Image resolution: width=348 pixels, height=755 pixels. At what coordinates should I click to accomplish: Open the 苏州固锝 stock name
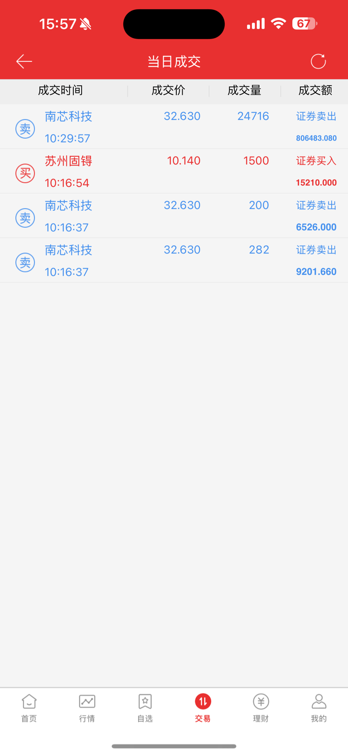click(x=68, y=161)
